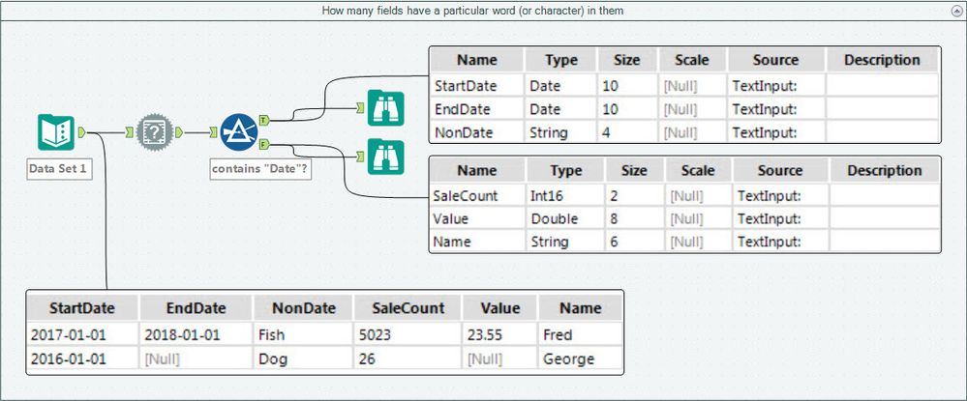Click the 'contains "Date"?' annotation label
The width and height of the screenshot is (967, 401).
[x=260, y=169]
